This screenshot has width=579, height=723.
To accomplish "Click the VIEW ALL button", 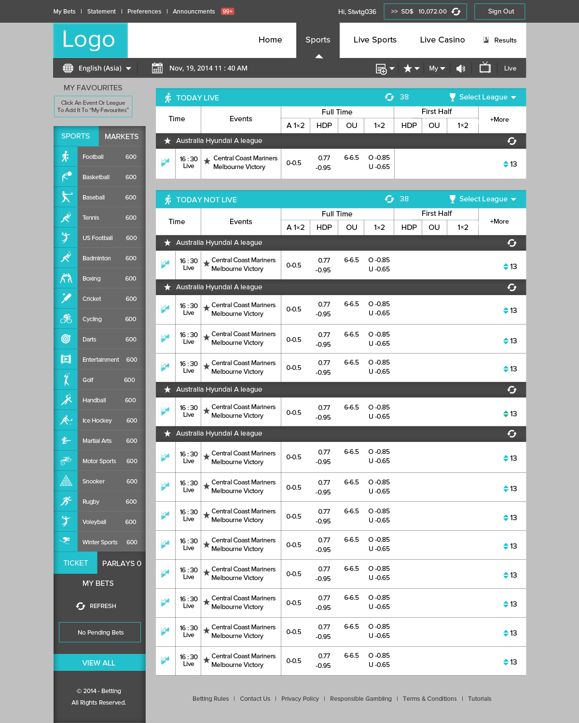I will point(99,663).
